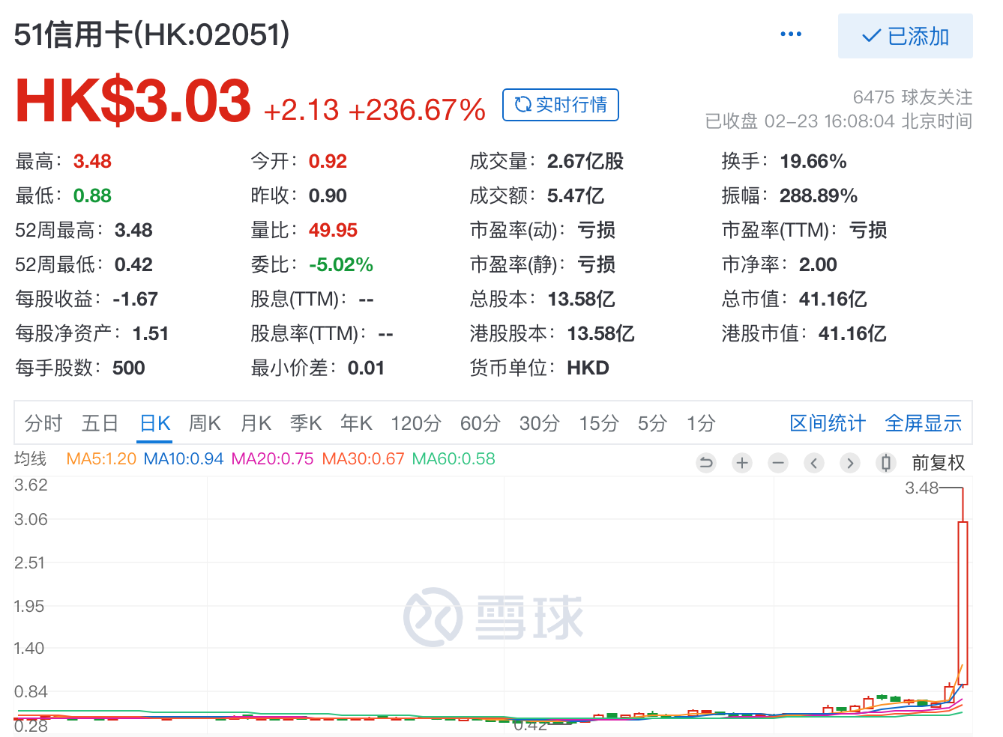Click the 昨收 value 0.90
This screenshot has height=737, width=1003.
[328, 195]
